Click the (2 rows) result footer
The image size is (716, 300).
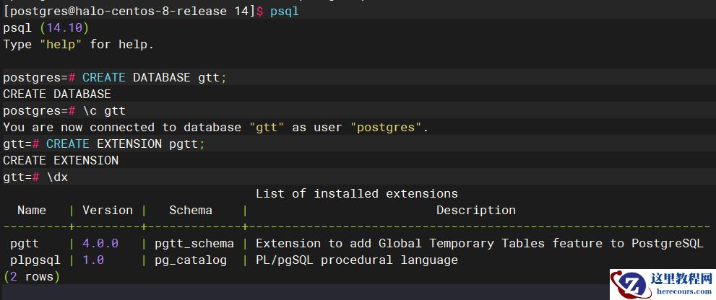point(32,276)
